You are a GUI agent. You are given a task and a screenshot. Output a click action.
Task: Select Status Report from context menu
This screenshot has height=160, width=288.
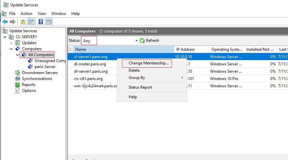140,87
